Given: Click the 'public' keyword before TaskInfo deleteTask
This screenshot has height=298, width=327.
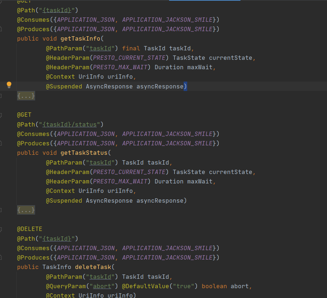Looking at the screenshot, I should click(28, 267).
